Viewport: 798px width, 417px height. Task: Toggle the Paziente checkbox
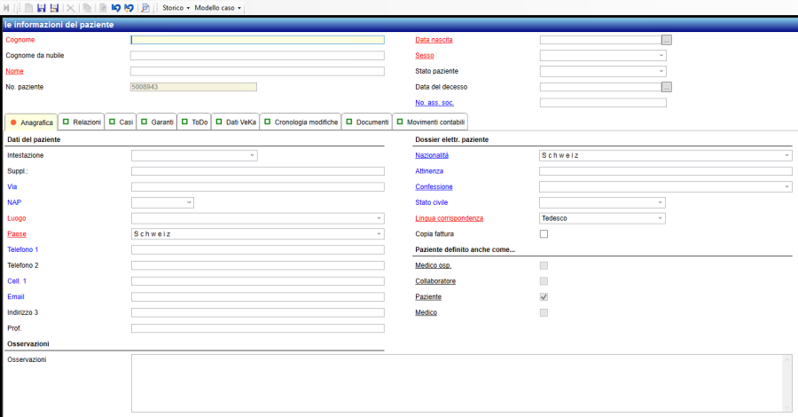544,296
